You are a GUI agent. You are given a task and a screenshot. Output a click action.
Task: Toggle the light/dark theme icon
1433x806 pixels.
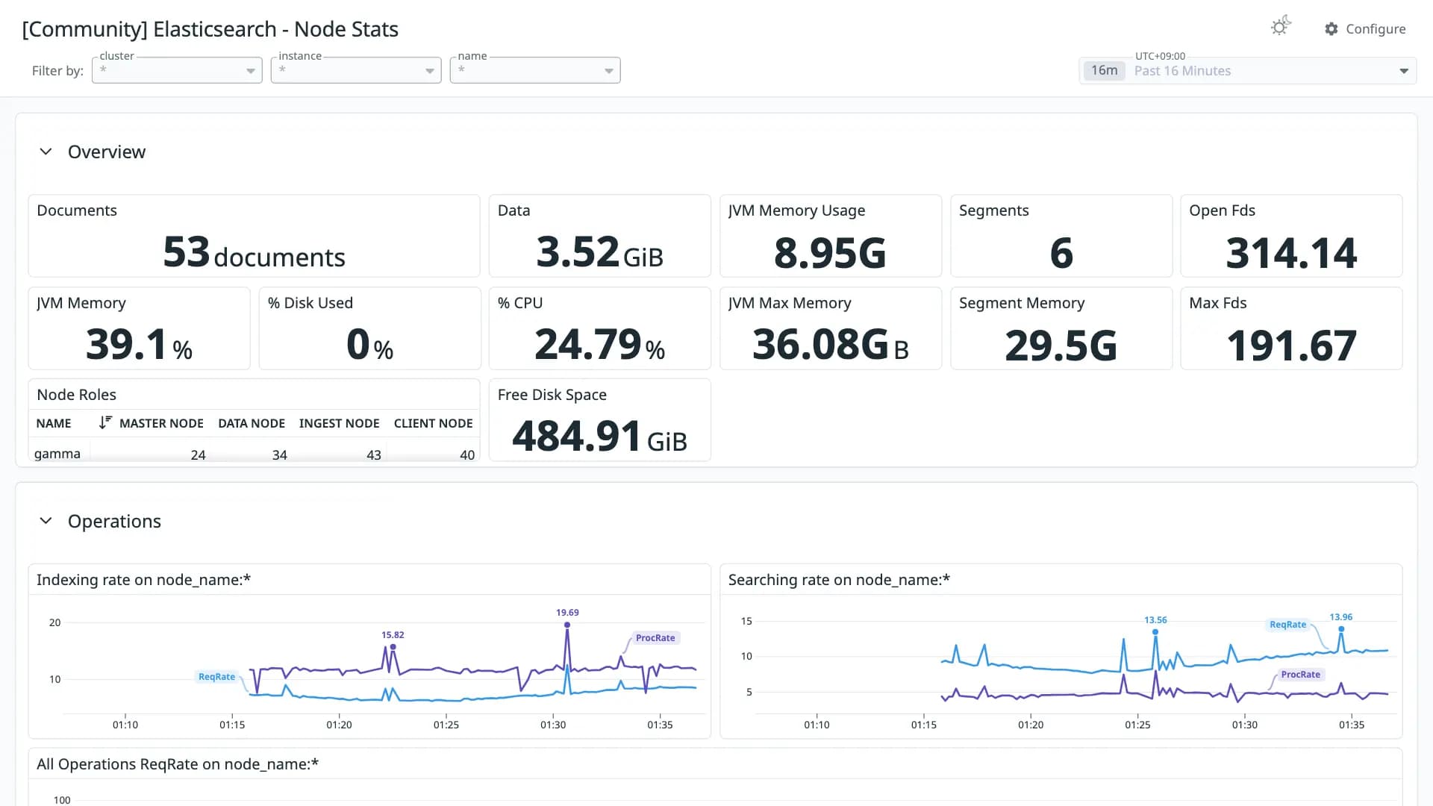(1281, 26)
